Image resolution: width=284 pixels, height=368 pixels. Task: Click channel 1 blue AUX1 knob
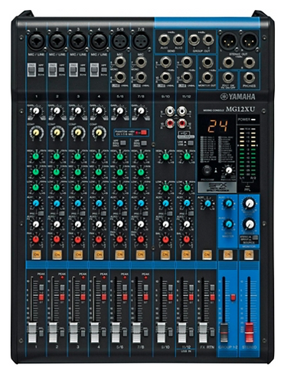36,203
